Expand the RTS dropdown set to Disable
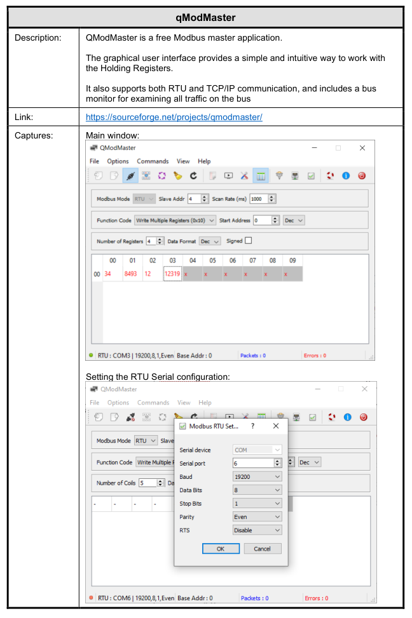 [257, 530]
